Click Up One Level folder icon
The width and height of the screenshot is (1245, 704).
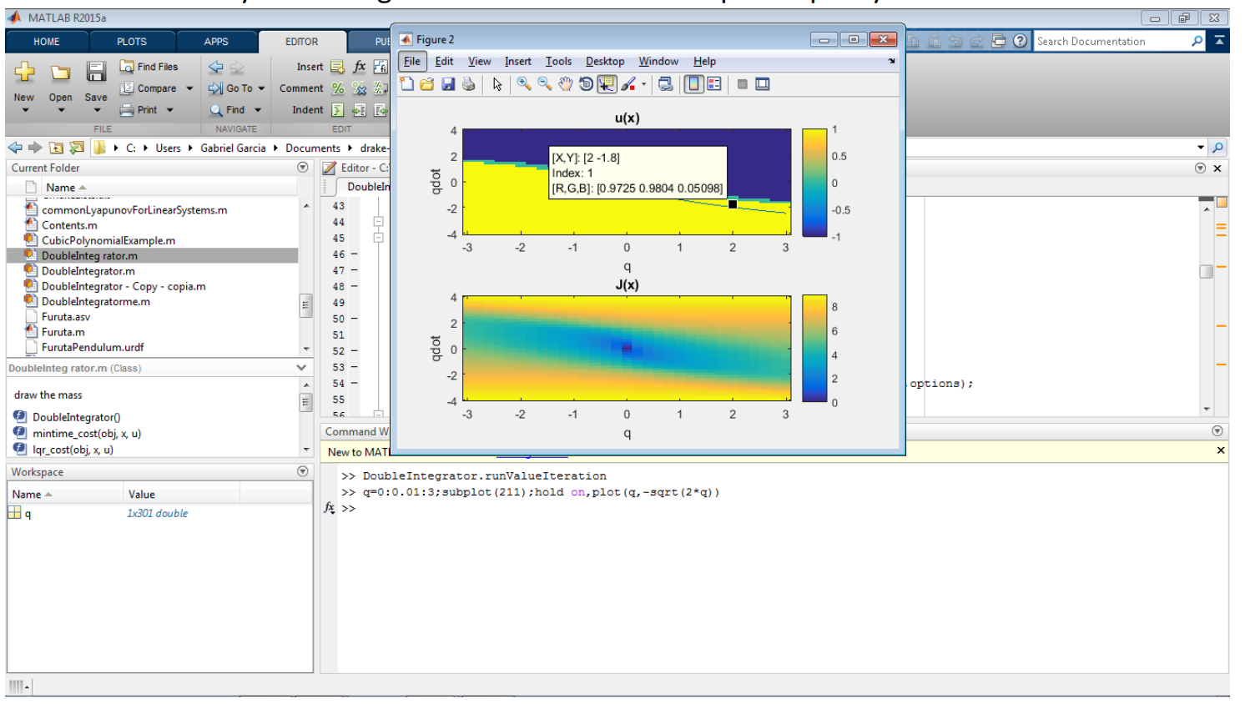[x=56, y=148]
